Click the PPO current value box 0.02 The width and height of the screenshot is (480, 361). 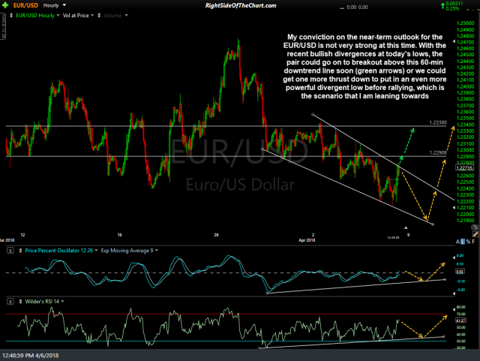point(460,271)
